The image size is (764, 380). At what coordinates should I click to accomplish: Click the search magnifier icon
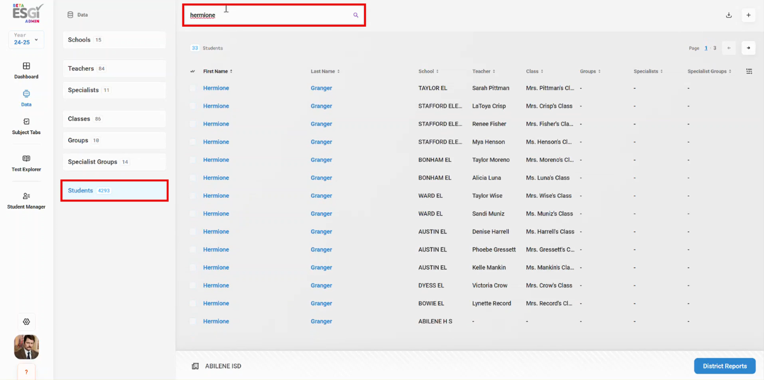click(x=356, y=15)
